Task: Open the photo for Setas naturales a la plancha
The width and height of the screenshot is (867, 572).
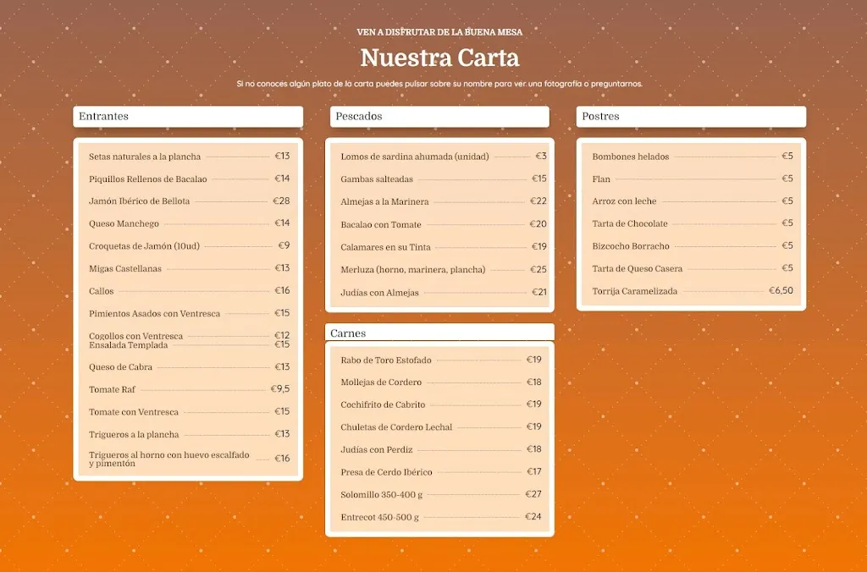Action: tap(145, 157)
